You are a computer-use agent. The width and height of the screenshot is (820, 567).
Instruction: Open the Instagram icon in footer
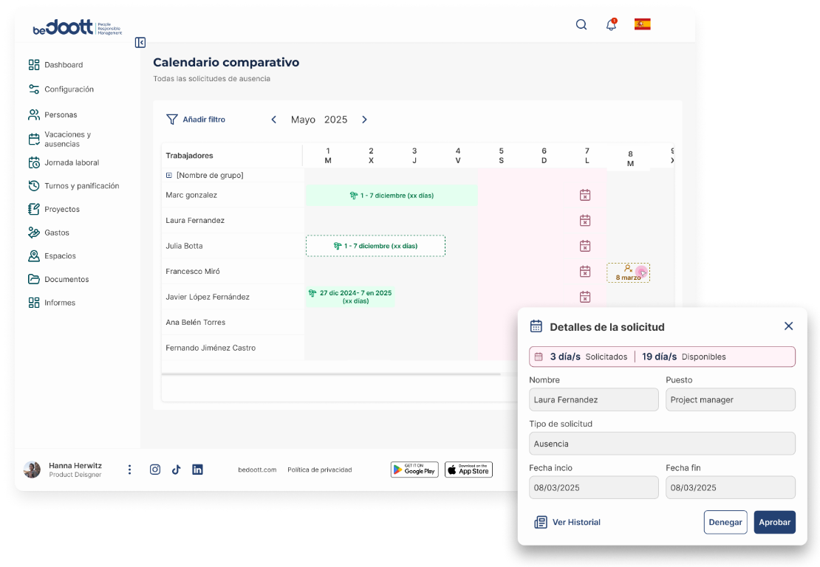pos(155,470)
